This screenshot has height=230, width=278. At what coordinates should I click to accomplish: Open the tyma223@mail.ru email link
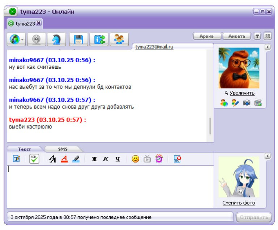(154, 47)
